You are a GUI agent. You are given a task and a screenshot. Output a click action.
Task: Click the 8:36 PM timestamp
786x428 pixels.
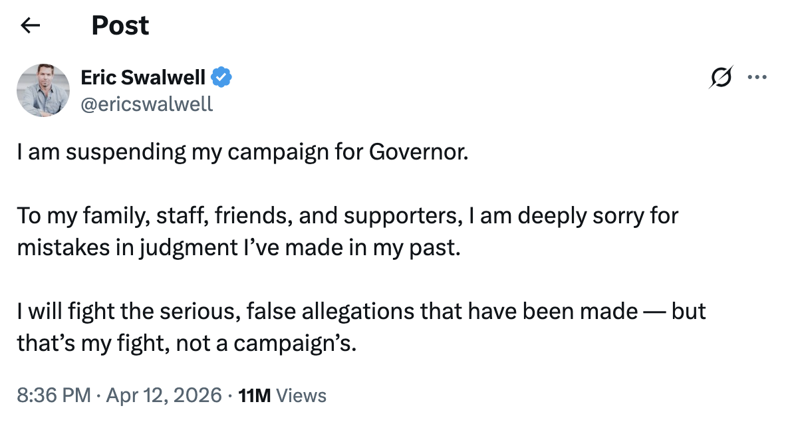pyautogui.click(x=53, y=396)
